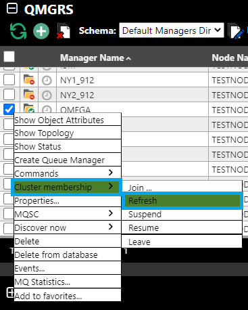Screen dimensions: 248x310
Task: Select Show Status menu item
Action: click(x=68, y=147)
